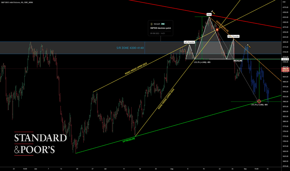Select the Head label

click(209, 14)
